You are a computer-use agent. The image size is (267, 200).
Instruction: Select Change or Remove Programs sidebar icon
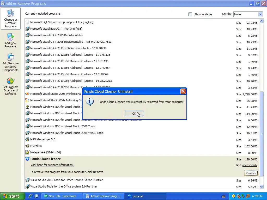[x=10, y=19]
